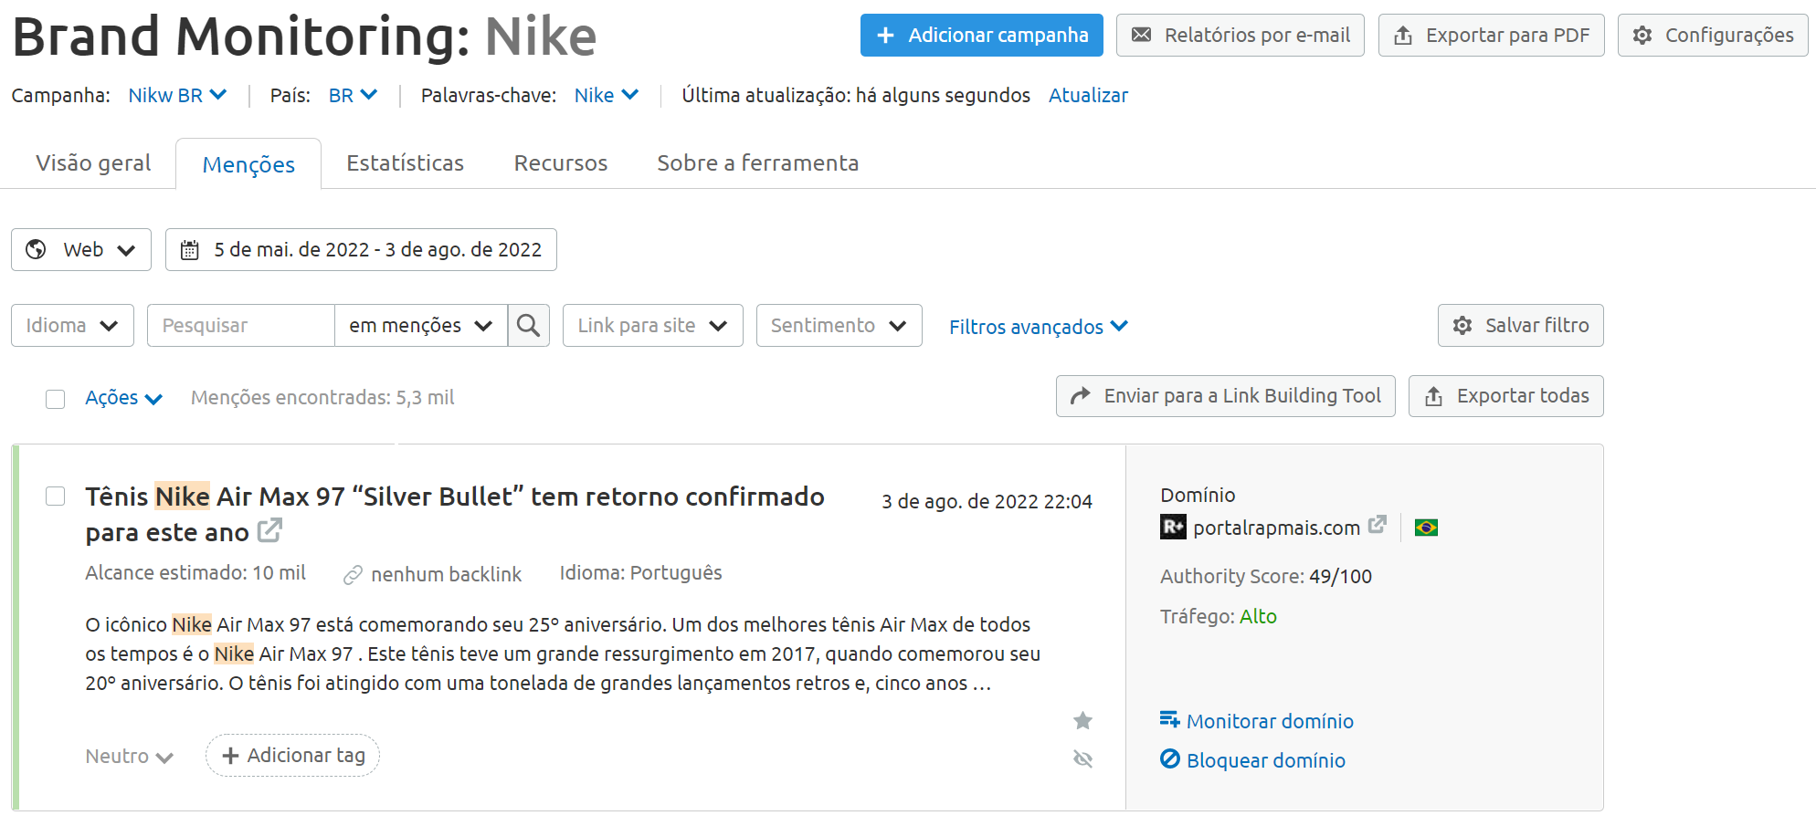Click the search magnifier icon button
This screenshot has width=1816, height=826.
[x=528, y=326]
